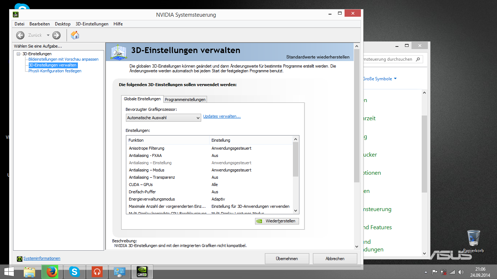Open the Bevorzugter Grafikprozessor dropdown

coord(163,118)
